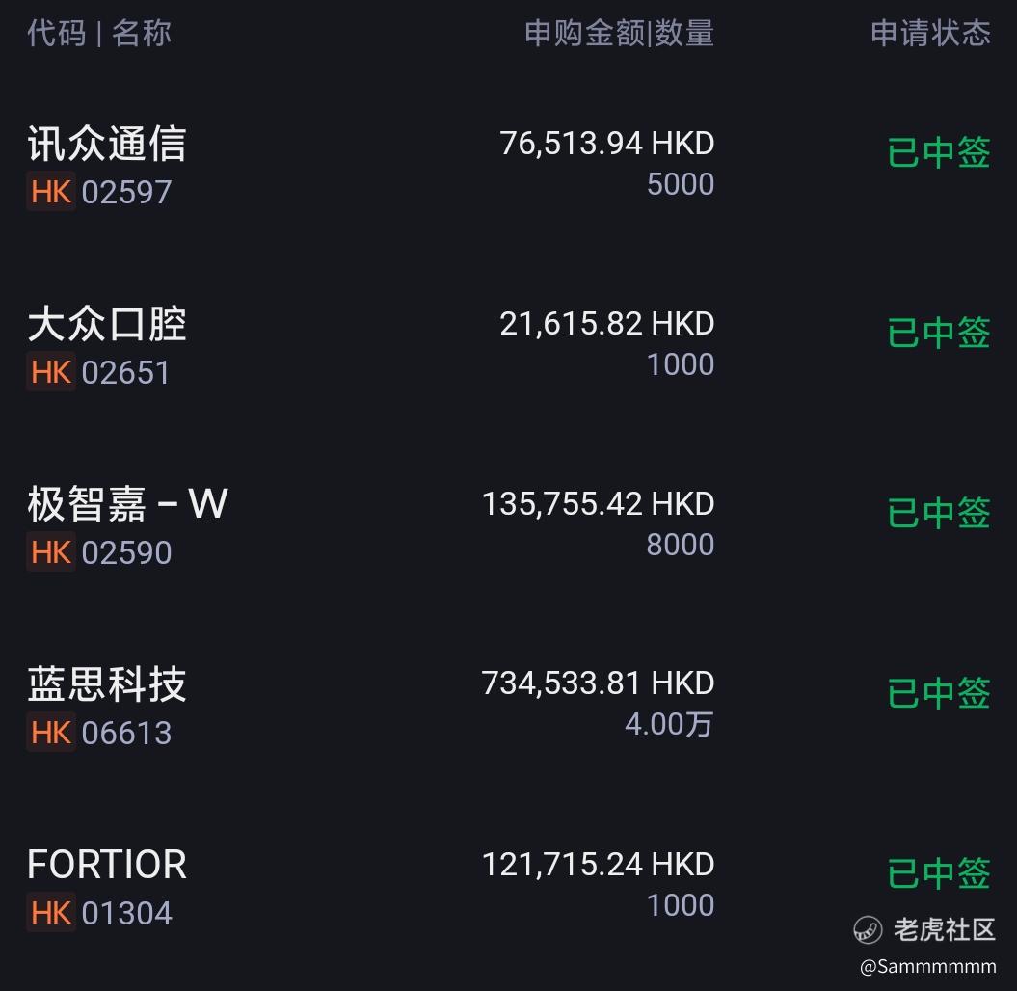This screenshot has height=991, width=1017.
Task: Click the HK market badge beside 02590
Action: (51, 552)
